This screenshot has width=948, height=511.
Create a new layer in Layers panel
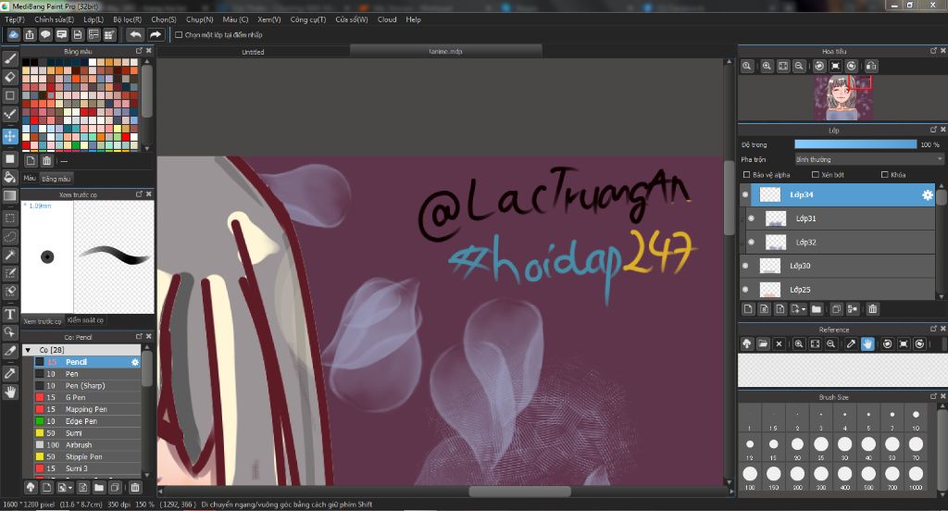pyautogui.click(x=748, y=309)
